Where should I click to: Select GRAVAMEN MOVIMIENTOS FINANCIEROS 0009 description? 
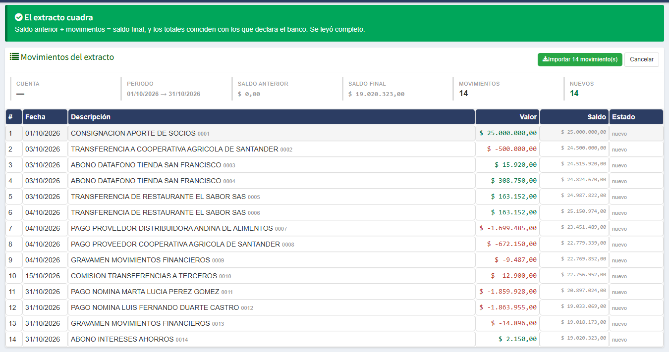coord(140,260)
